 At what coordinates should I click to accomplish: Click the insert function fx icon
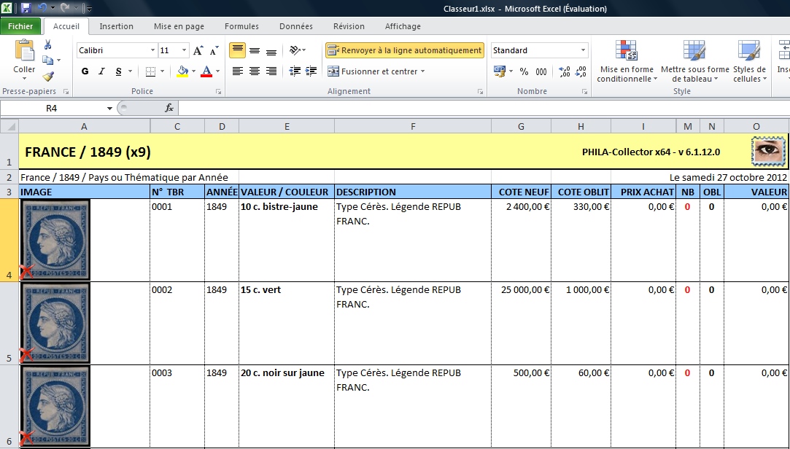click(x=169, y=108)
